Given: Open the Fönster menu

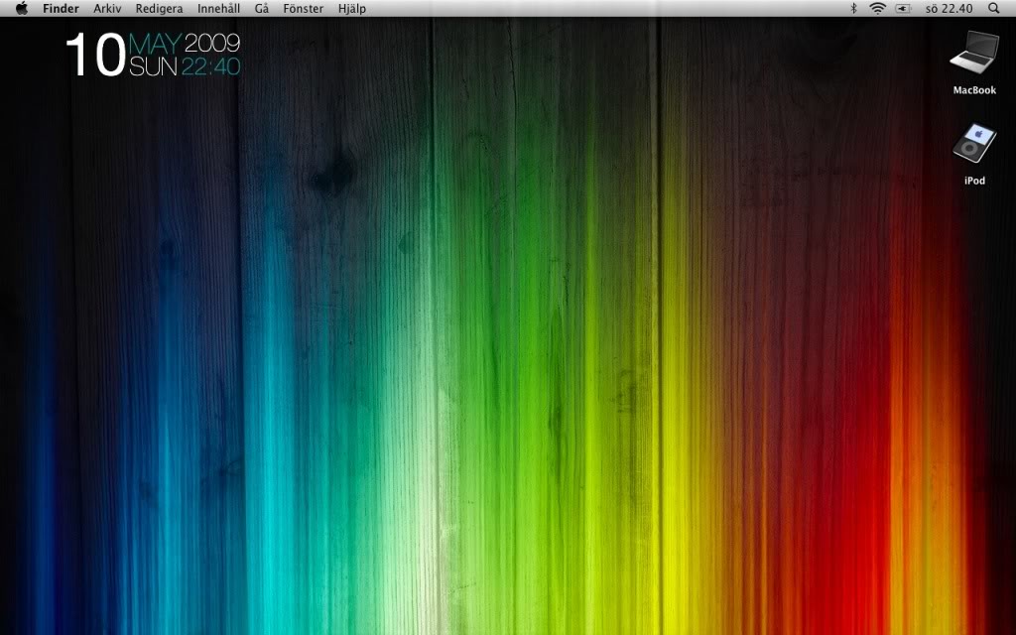Looking at the screenshot, I should pyautogui.click(x=303, y=9).
